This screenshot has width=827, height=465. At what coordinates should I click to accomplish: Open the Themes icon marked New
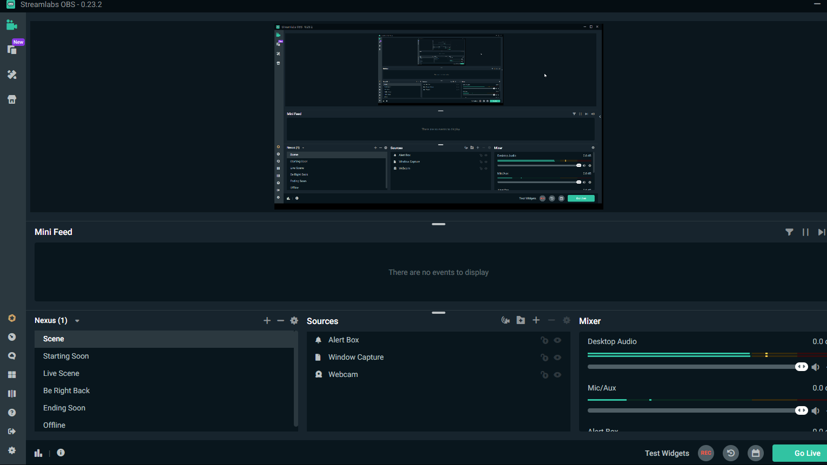tap(12, 49)
